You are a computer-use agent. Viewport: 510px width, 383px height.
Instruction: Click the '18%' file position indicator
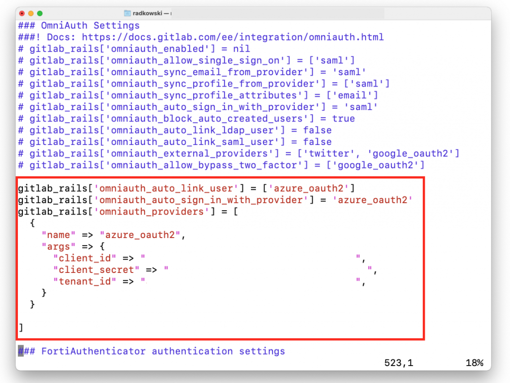[475, 363]
